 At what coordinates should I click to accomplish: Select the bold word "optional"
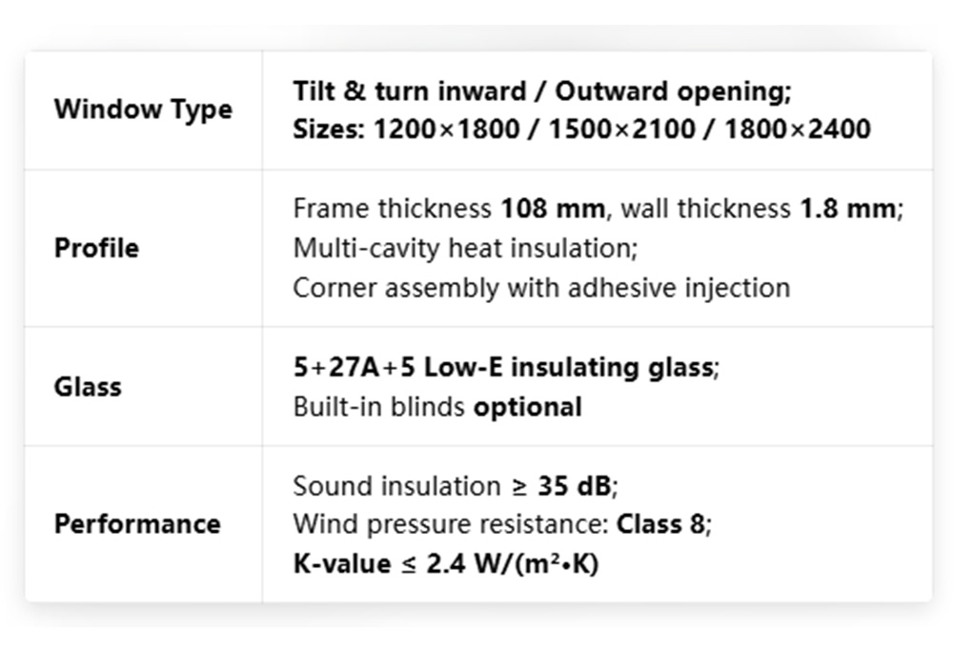coord(528,408)
